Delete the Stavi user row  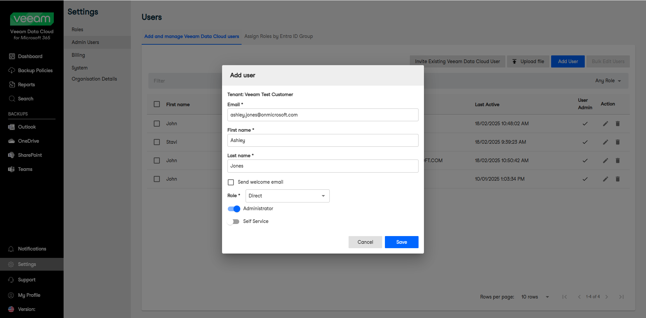point(618,142)
